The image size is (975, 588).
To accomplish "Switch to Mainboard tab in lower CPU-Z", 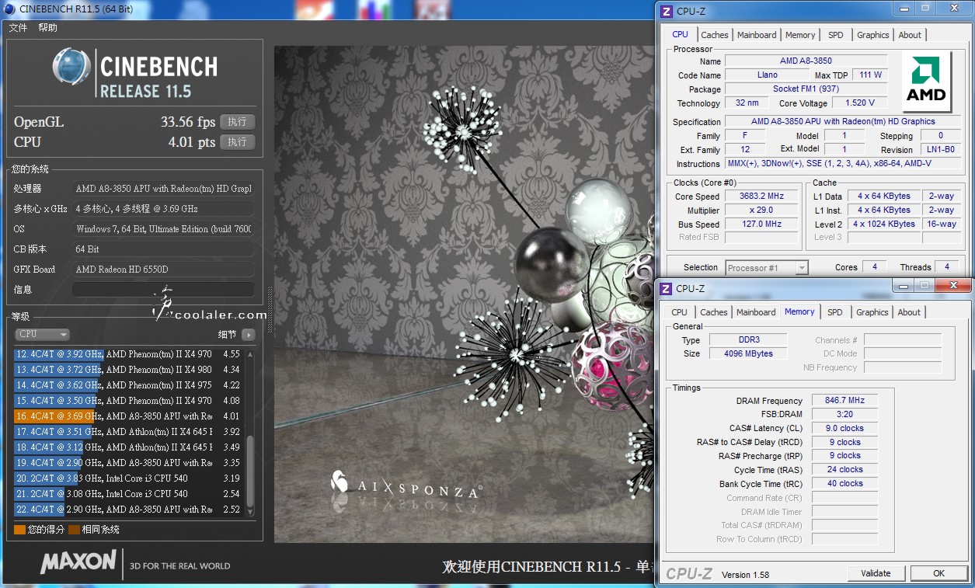I will pos(756,312).
